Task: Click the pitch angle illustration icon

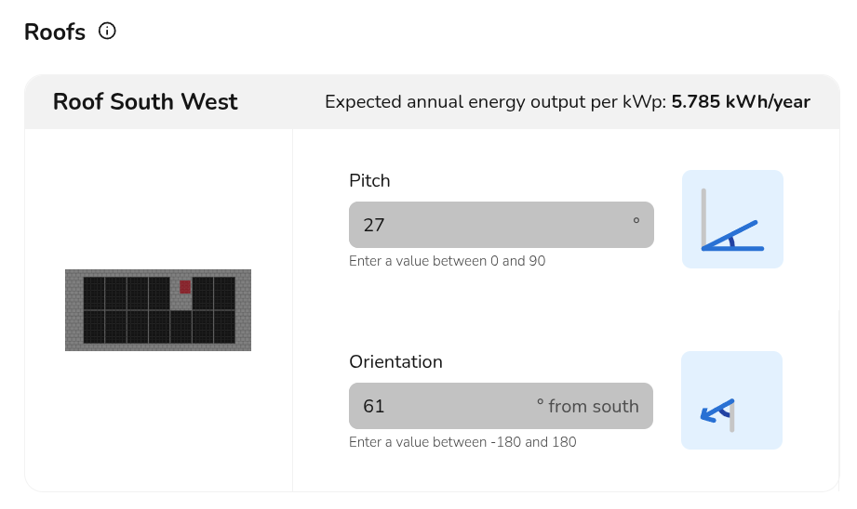Action: pos(732,219)
